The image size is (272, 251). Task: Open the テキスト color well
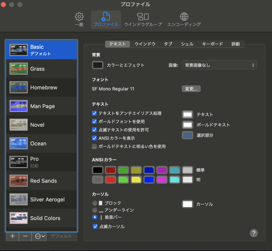point(188,114)
